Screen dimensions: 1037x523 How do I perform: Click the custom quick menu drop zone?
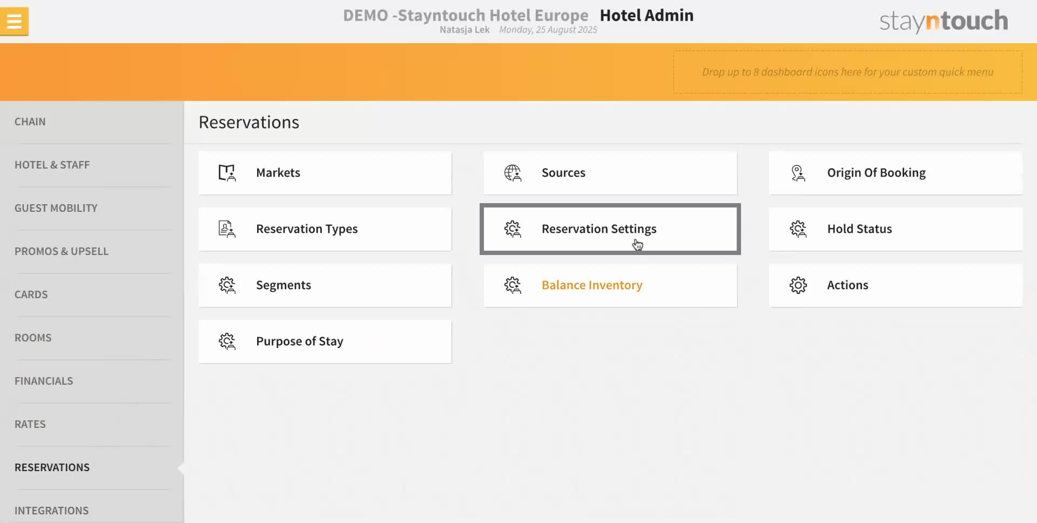click(x=847, y=72)
